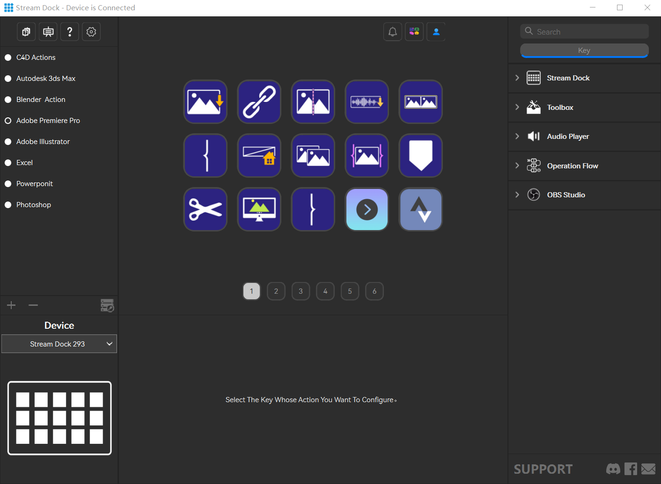
Task: Click the split image key icon
Action: tap(313, 102)
